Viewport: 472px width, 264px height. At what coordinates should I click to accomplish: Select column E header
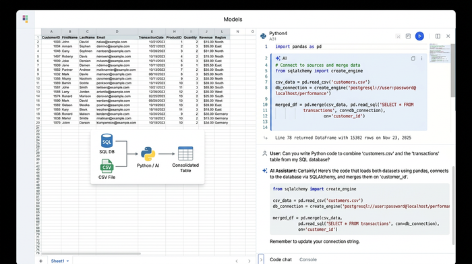pos(152,32)
